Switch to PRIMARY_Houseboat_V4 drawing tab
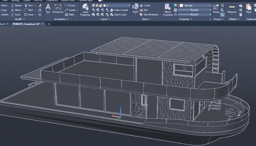This screenshot has width=256, height=146. point(26,24)
